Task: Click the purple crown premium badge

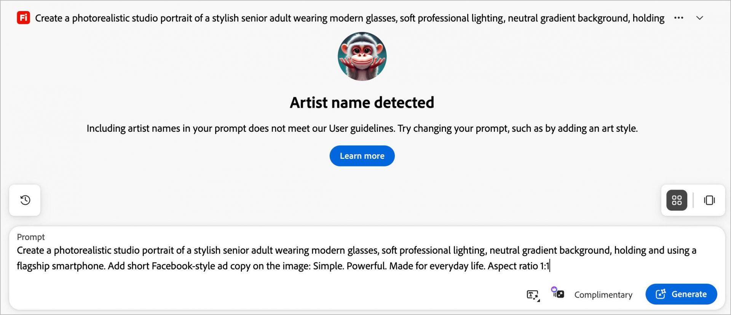Action: 554,289
